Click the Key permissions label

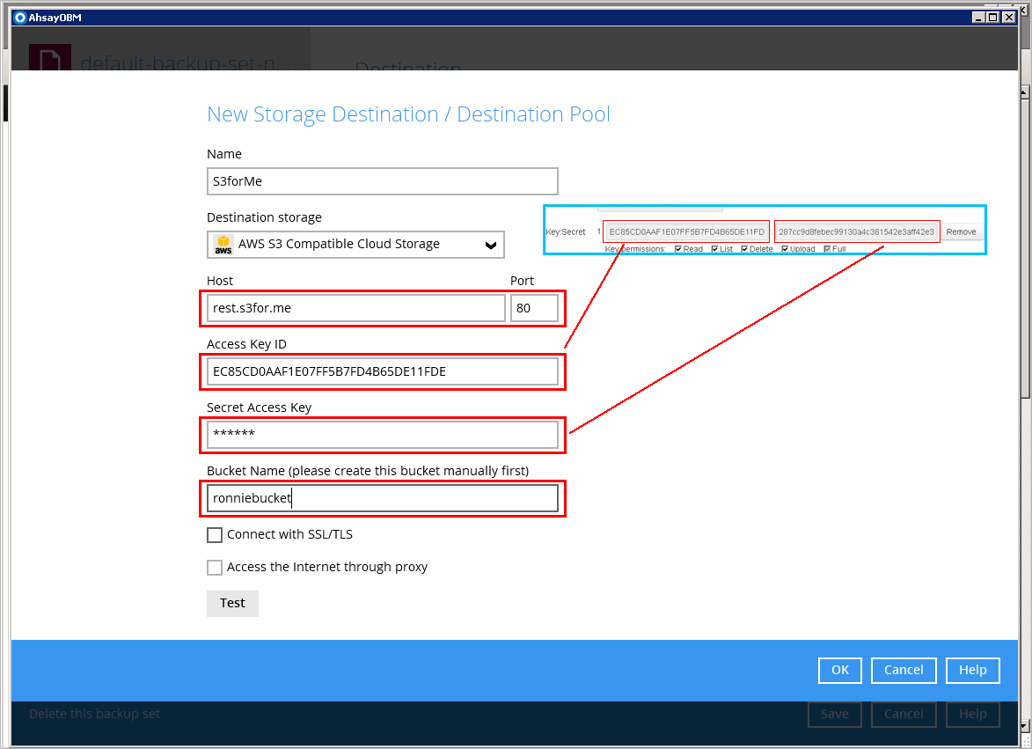[x=635, y=249]
